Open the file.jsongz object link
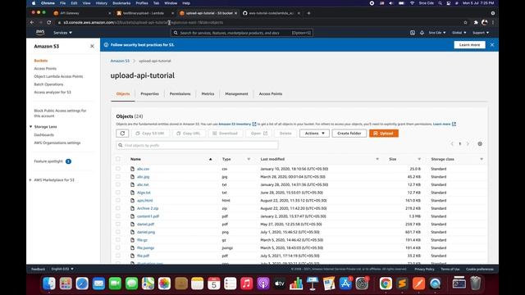The width and height of the screenshot is (525, 295). [145, 247]
